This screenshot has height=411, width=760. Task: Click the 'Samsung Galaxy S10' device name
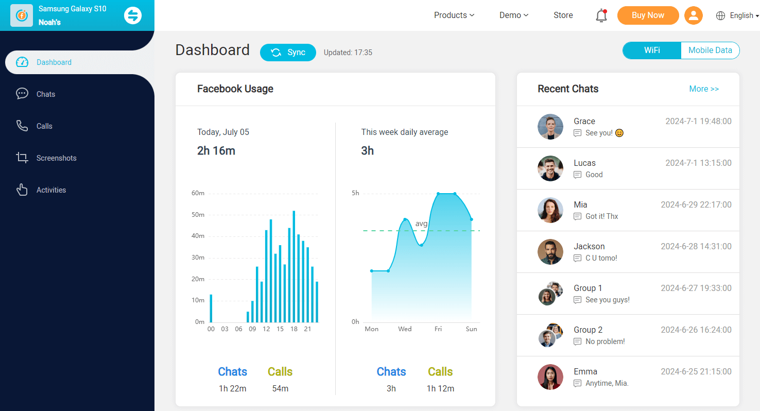(73, 9)
